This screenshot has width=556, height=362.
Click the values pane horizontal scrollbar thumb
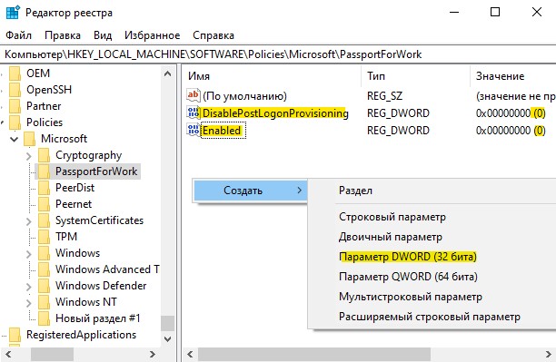tap(314, 354)
